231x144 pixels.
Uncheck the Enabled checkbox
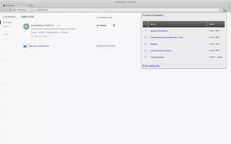click(97, 26)
